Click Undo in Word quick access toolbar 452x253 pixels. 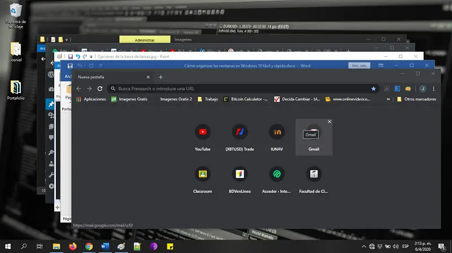(x=80, y=66)
